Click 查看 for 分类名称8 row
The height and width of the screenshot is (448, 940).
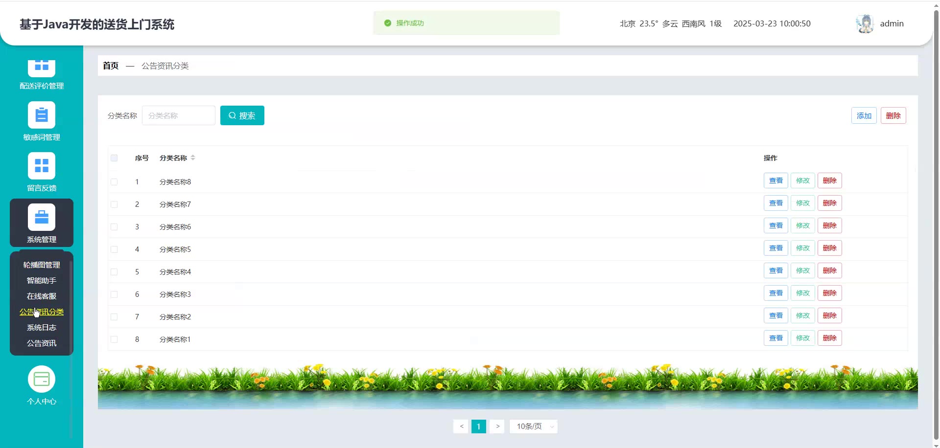tap(776, 180)
